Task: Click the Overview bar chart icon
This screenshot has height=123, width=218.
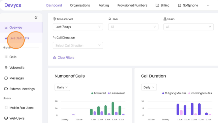Action: 6,27
